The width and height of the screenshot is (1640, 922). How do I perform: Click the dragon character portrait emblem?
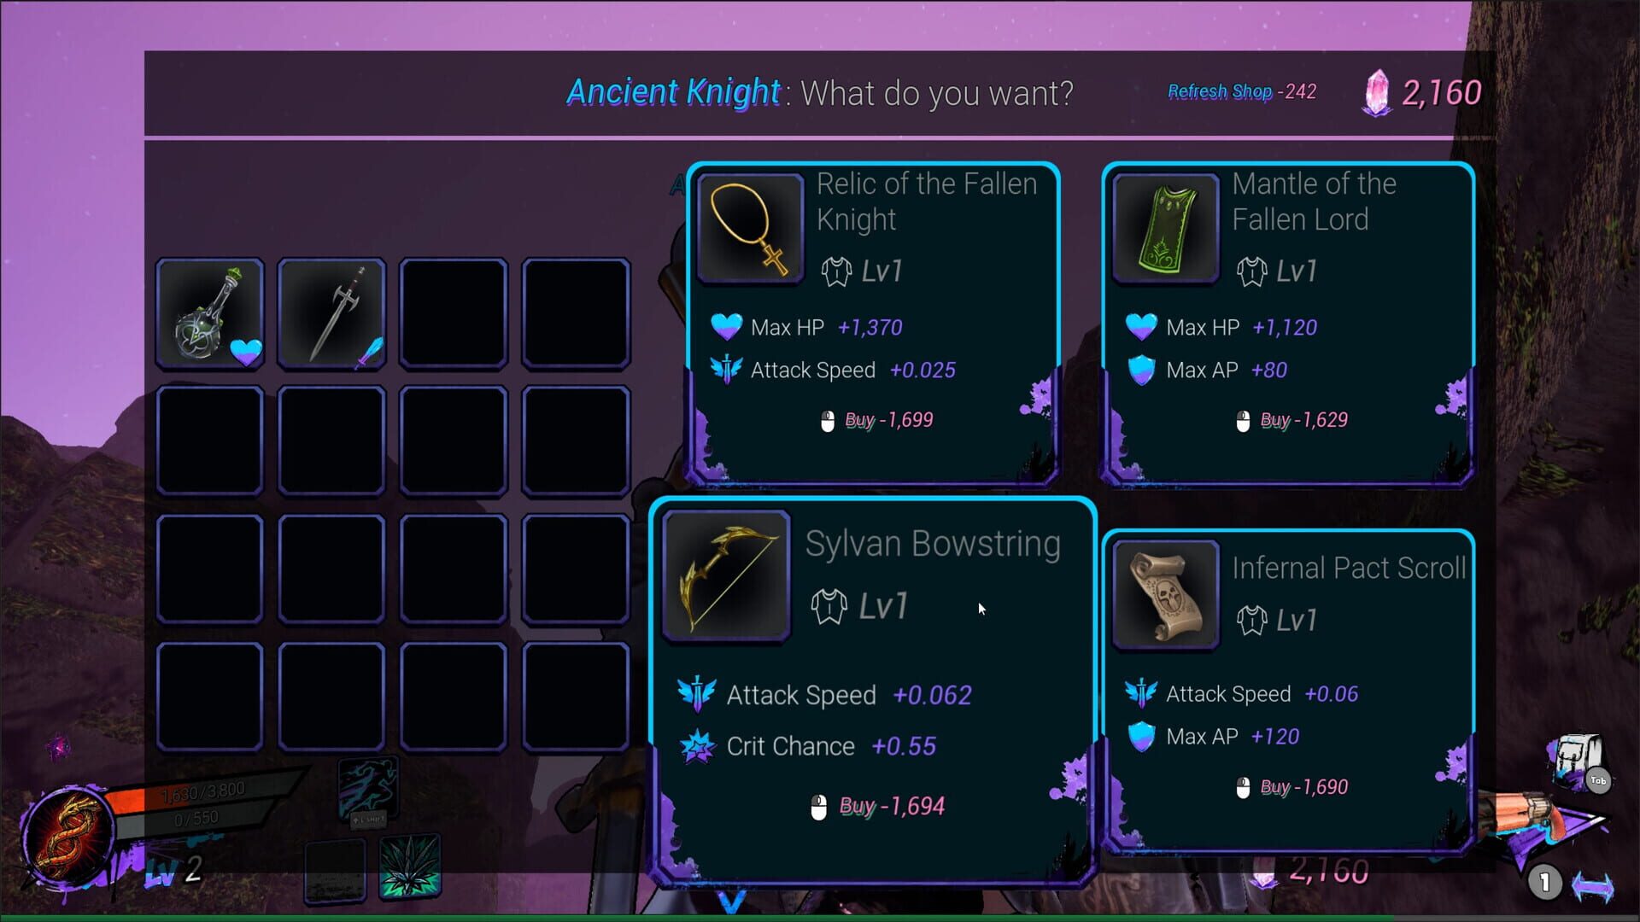point(67,836)
